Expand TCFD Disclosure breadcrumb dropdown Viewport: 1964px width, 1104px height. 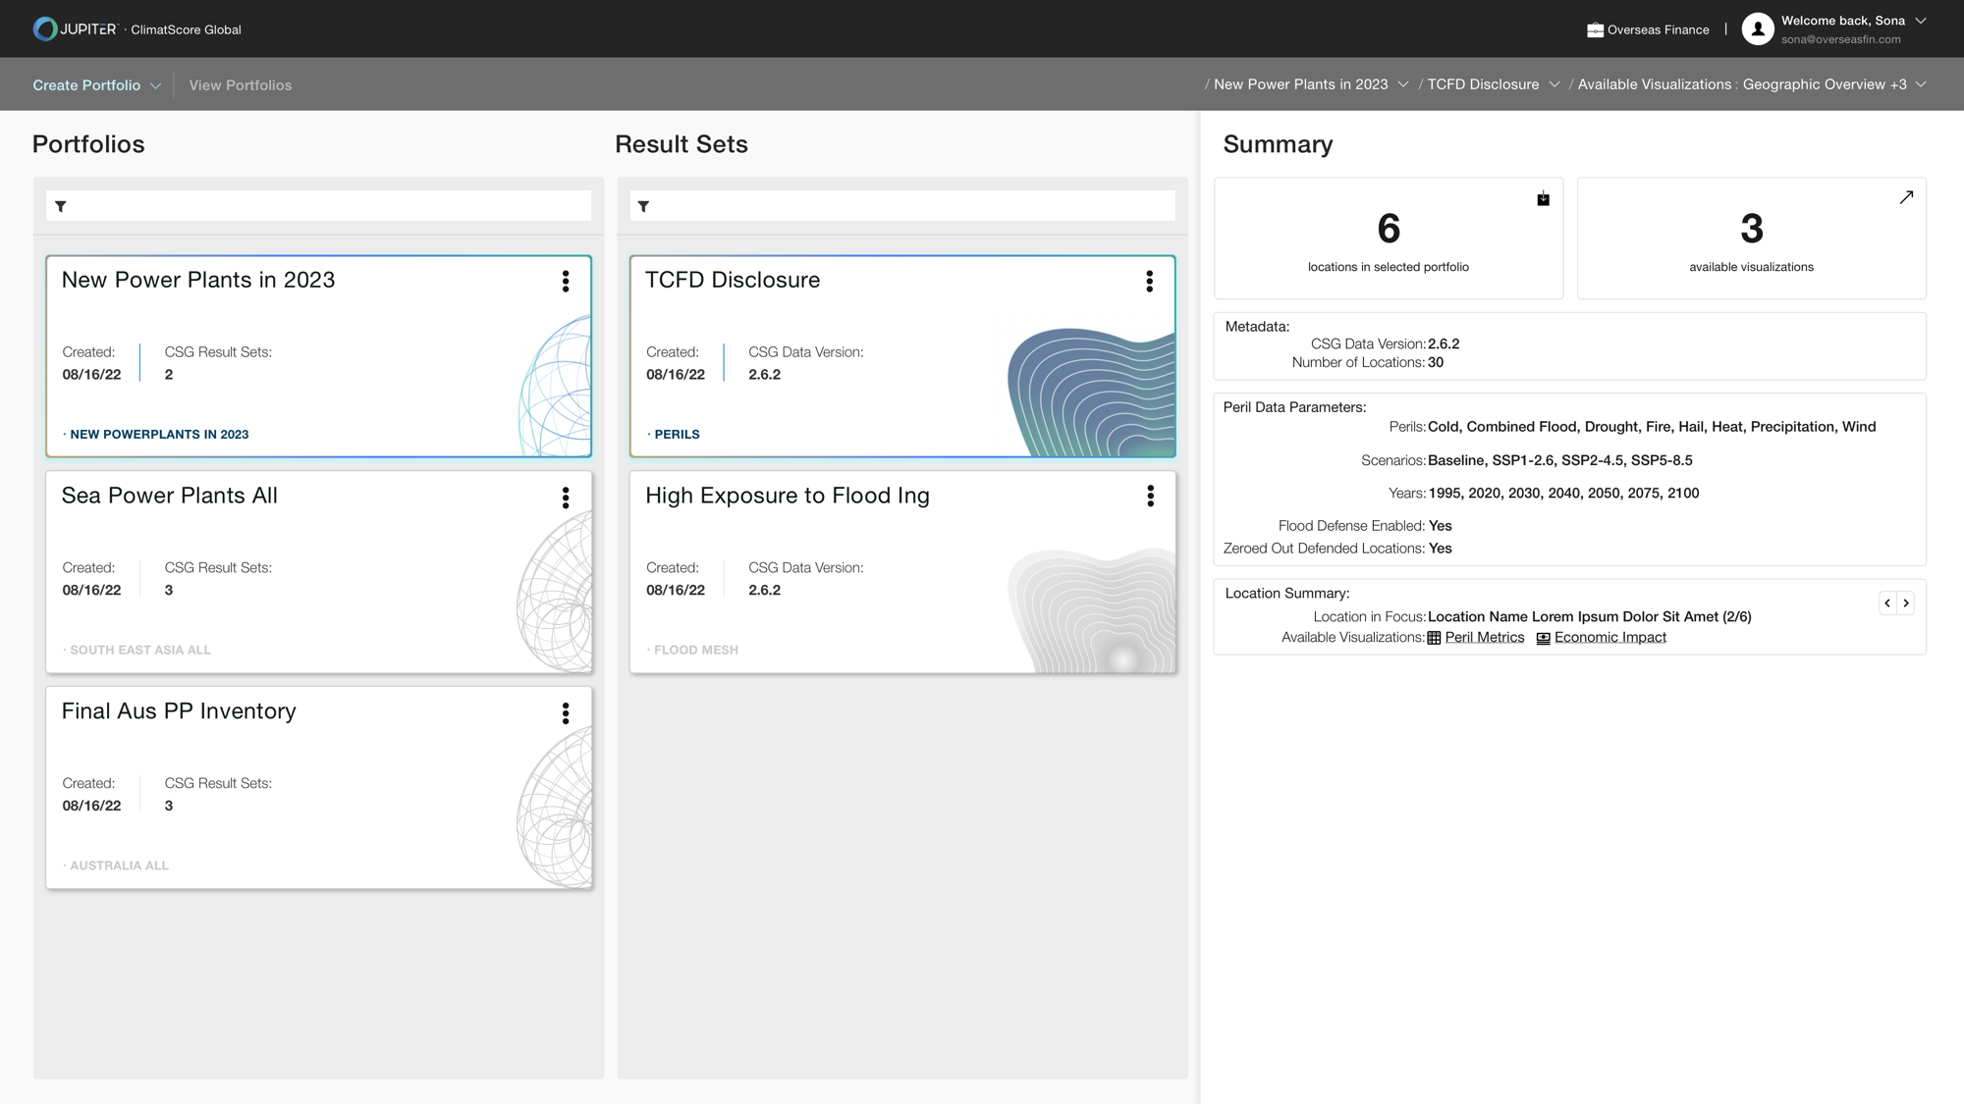pyautogui.click(x=1555, y=84)
